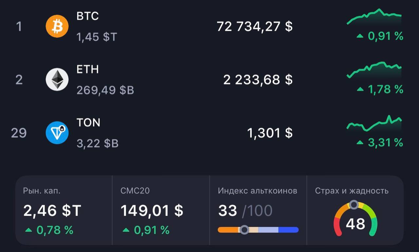The height and width of the screenshot is (252, 419).
Task: Click the Ethereum diamond logo icon
Action: (x=57, y=79)
